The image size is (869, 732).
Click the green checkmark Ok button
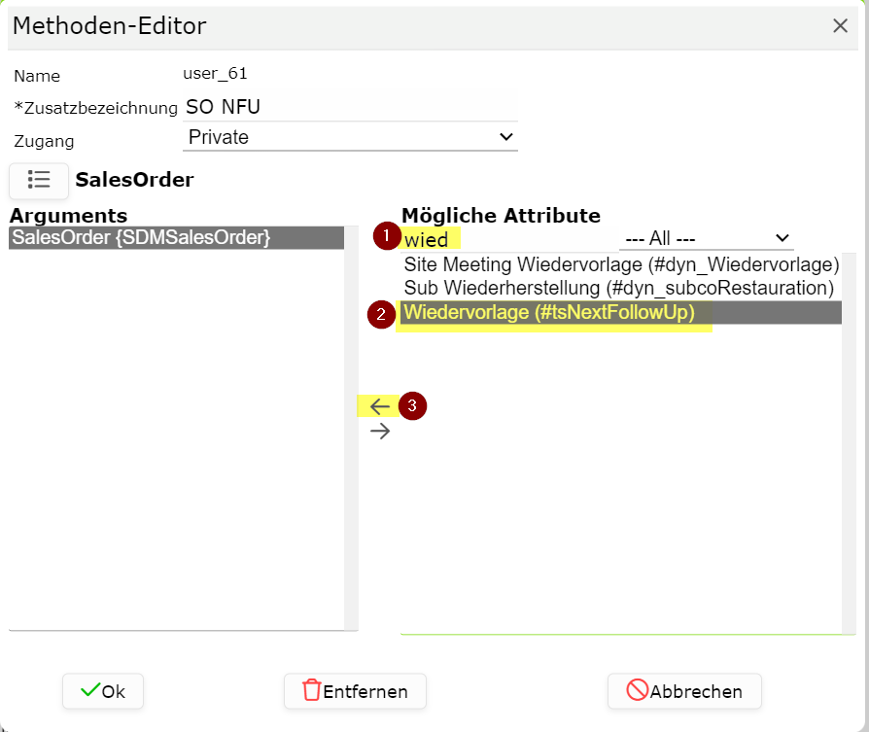[103, 691]
